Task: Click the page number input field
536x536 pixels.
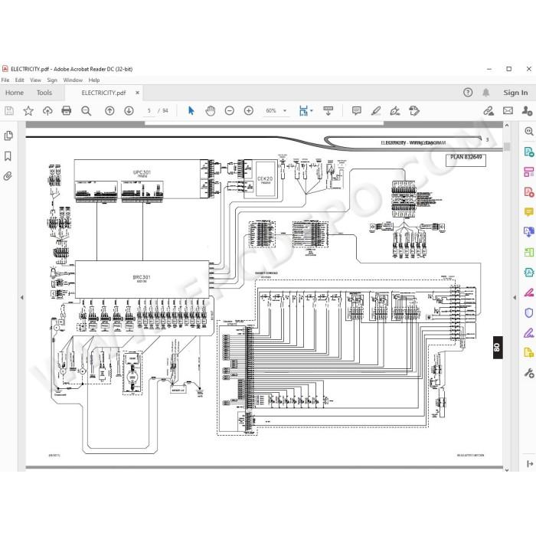Action: [x=149, y=111]
